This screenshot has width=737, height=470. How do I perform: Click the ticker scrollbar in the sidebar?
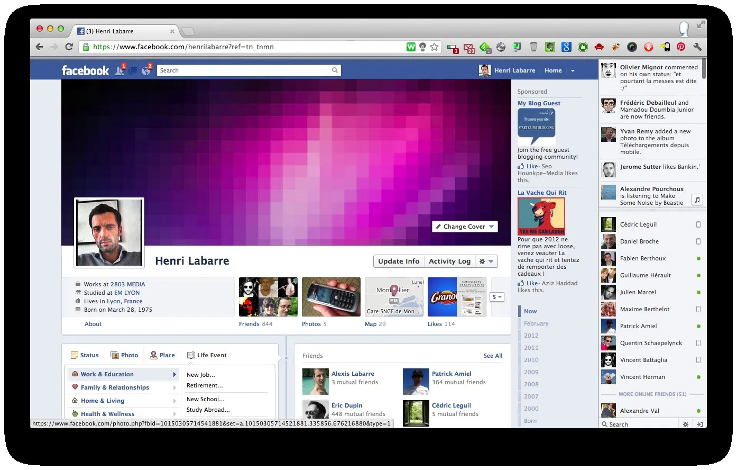pyautogui.click(x=705, y=69)
